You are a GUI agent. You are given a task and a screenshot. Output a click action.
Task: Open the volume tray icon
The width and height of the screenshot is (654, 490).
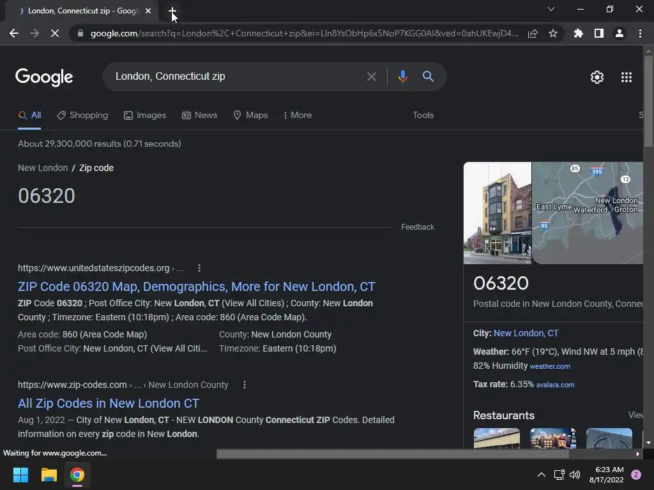pos(575,475)
